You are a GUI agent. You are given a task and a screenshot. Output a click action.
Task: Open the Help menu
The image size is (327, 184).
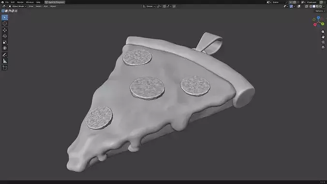(x=38, y=2)
